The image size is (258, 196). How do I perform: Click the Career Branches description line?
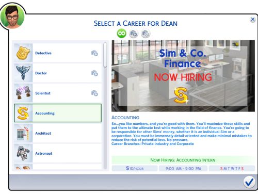click(153, 144)
